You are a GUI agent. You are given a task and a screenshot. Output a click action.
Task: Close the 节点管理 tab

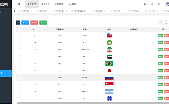click(x=105, y=11)
